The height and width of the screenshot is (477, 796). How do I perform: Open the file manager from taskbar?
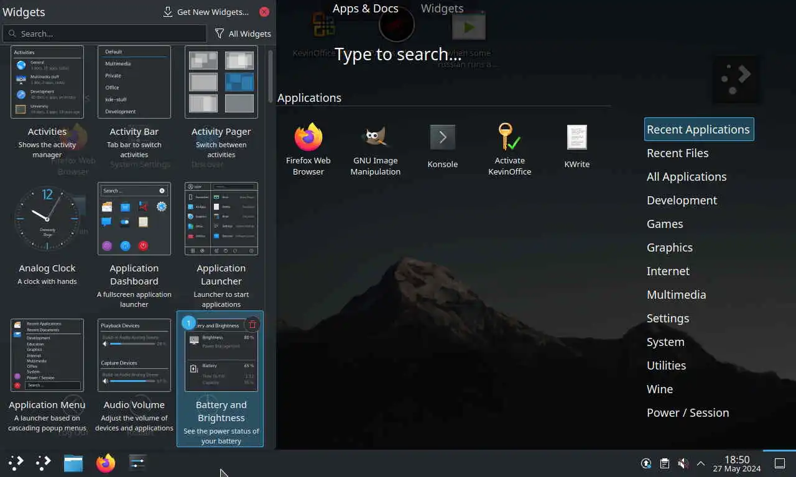point(73,463)
